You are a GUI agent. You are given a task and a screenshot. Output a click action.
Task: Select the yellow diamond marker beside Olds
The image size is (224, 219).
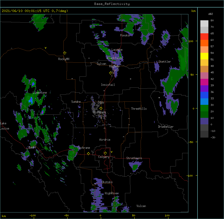point(101,108)
